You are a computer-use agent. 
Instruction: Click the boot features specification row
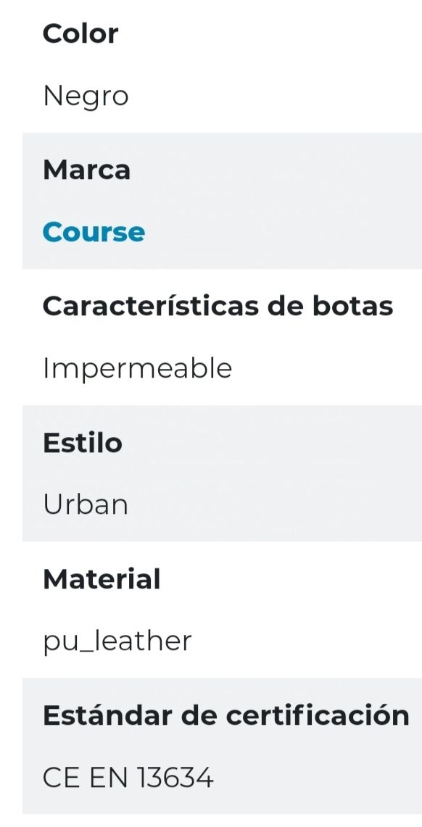click(x=211, y=336)
